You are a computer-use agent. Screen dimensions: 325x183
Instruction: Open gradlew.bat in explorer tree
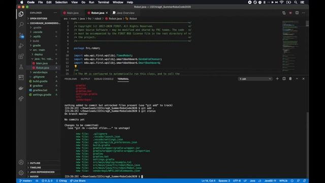pyautogui.click(x=40, y=90)
